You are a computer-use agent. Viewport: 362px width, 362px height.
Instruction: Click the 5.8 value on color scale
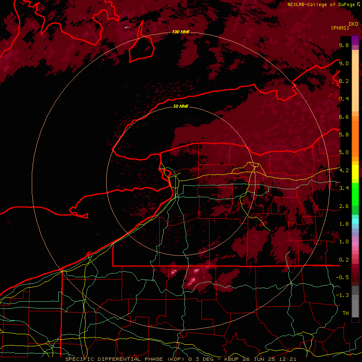point(344,135)
